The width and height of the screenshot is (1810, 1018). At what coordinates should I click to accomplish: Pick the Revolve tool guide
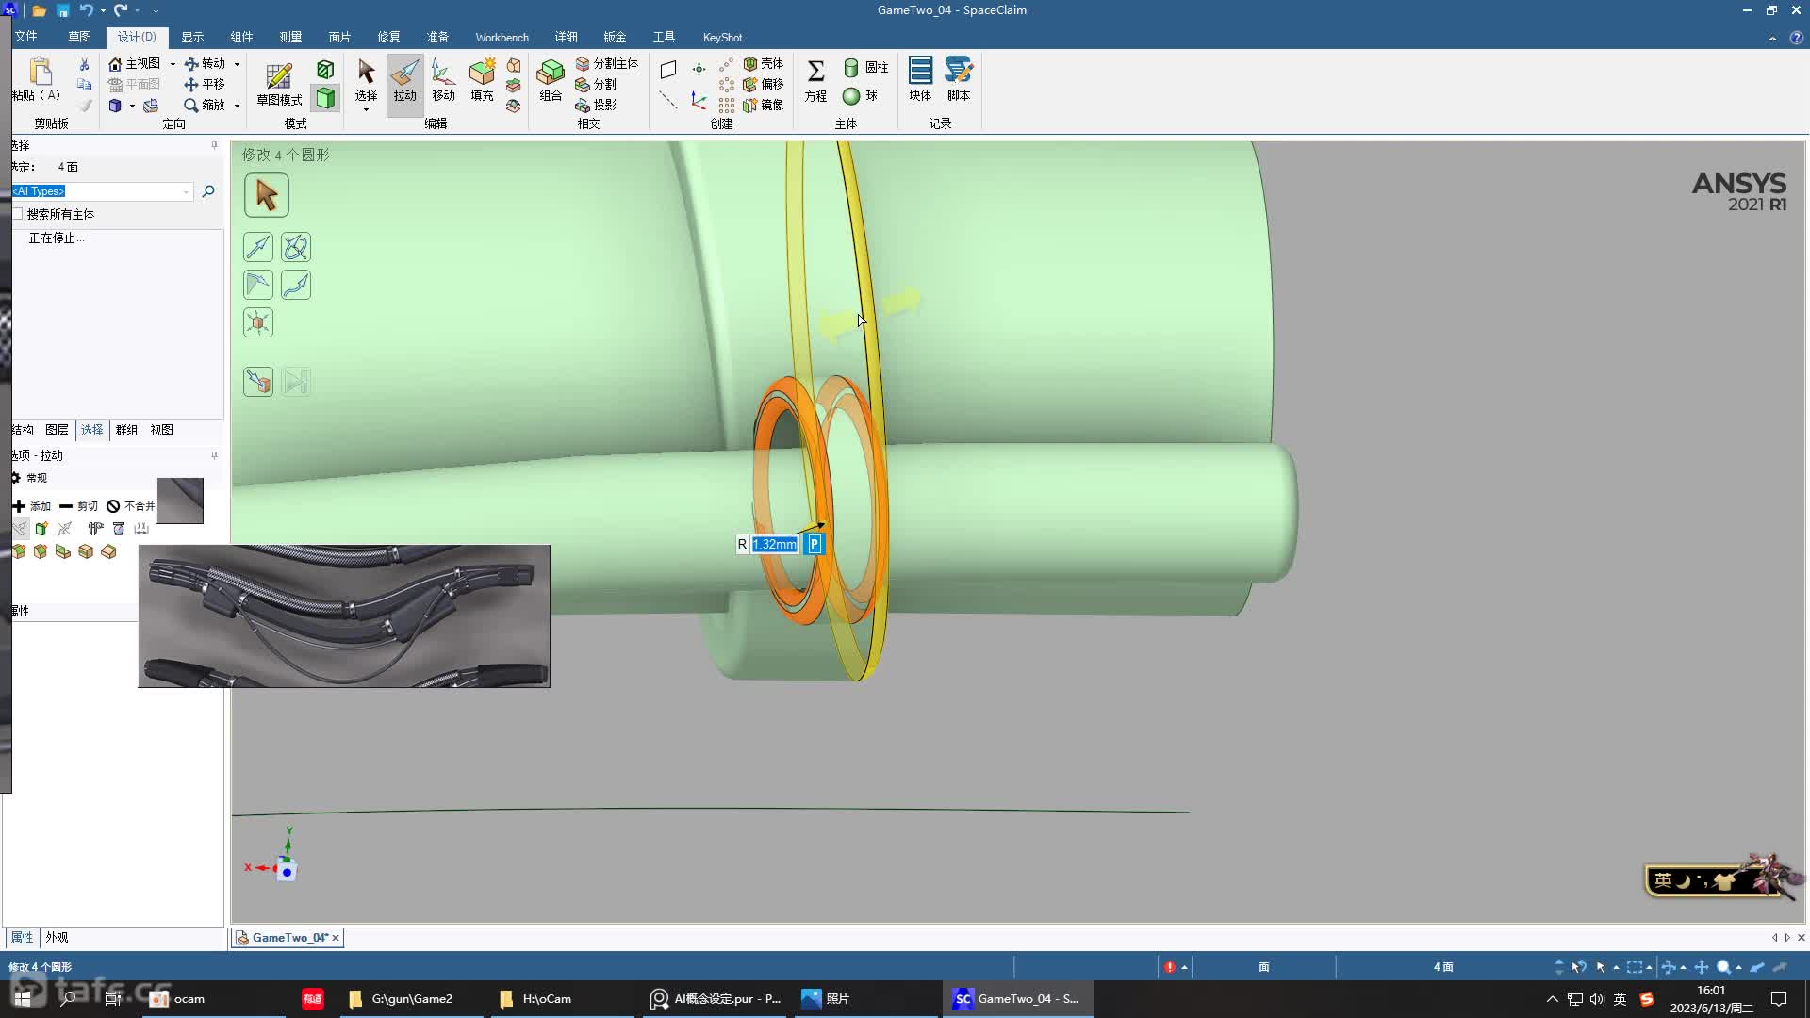click(x=296, y=247)
